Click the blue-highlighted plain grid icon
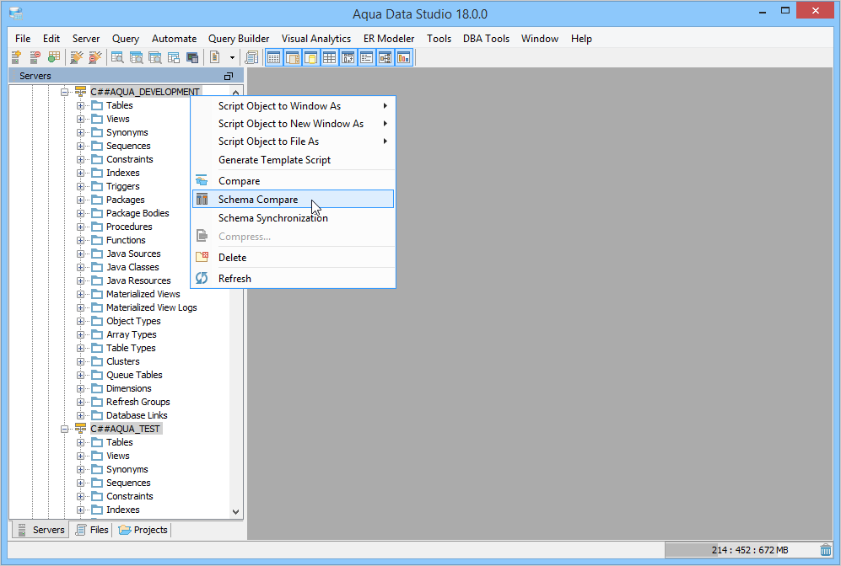The height and width of the screenshot is (566, 841). click(329, 57)
